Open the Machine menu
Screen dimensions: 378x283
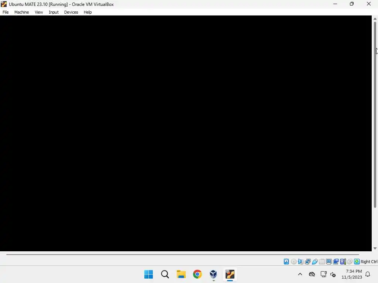coord(21,12)
